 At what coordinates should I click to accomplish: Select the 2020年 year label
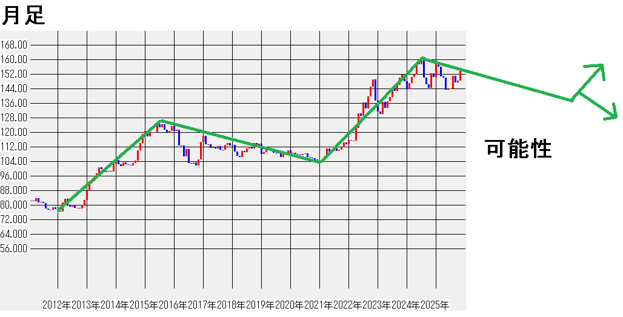click(x=289, y=305)
